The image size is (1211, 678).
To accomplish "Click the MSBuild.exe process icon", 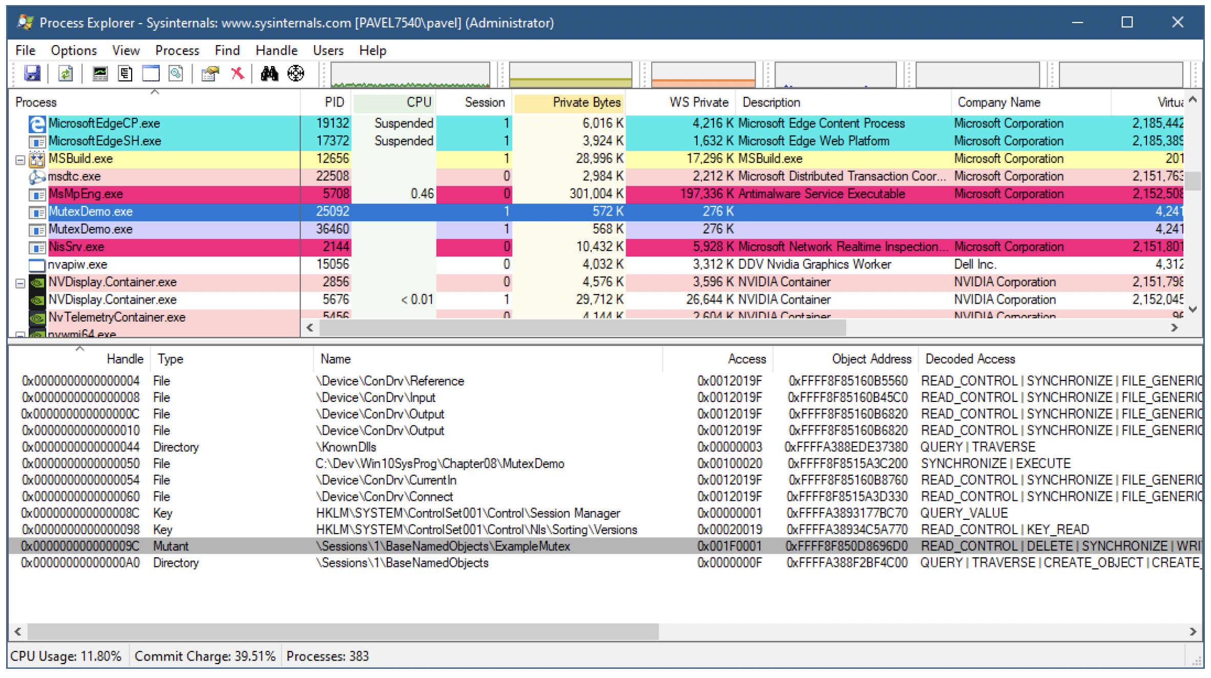I will (36, 159).
